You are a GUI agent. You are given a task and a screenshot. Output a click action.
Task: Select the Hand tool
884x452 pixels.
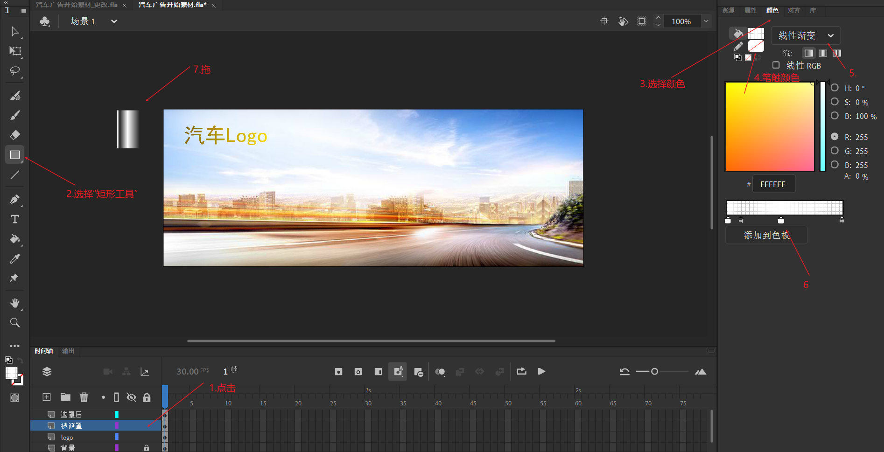(15, 303)
